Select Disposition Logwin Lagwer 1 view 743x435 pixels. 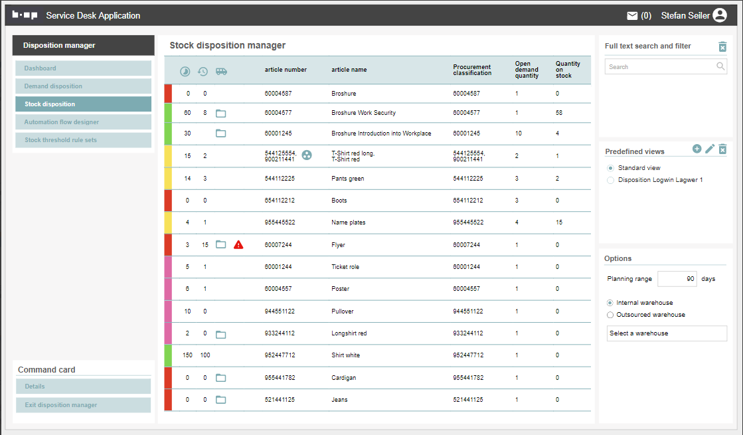point(610,180)
